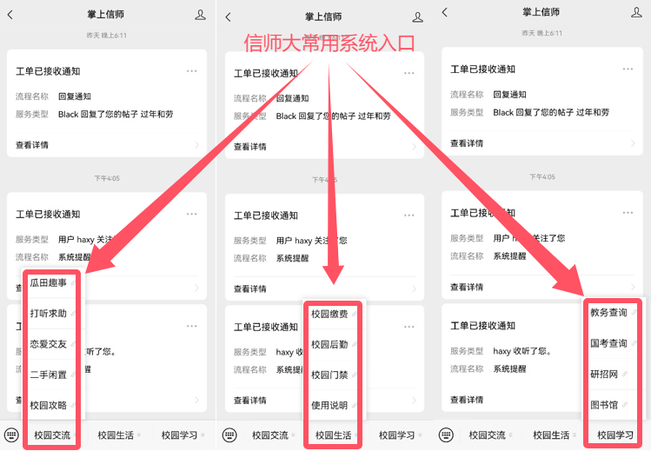Open 查看详情 on middle screen's haxy 关注 card
The width and height of the screenshot is (651, 451).
250,289
